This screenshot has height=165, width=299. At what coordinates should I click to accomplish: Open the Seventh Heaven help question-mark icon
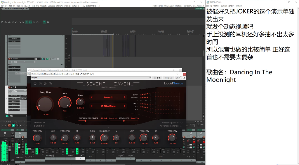[x=50, y=84]
